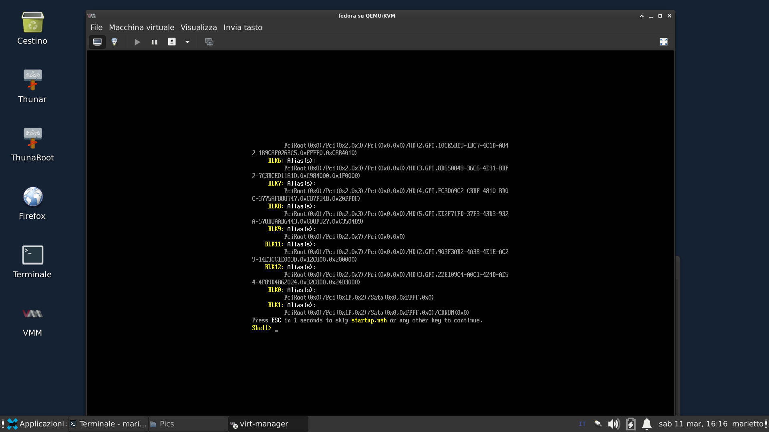Click the IT keyboard layout indicator
The width and height of the screenshot is (769, 432).
[x=582, y=424]
